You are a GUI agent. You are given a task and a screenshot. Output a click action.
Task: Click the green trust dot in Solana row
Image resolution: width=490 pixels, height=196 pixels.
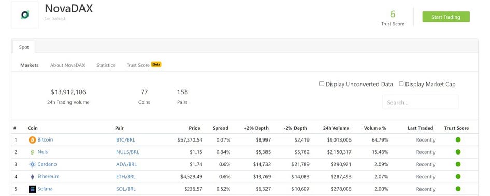click(x=458, y=189)
